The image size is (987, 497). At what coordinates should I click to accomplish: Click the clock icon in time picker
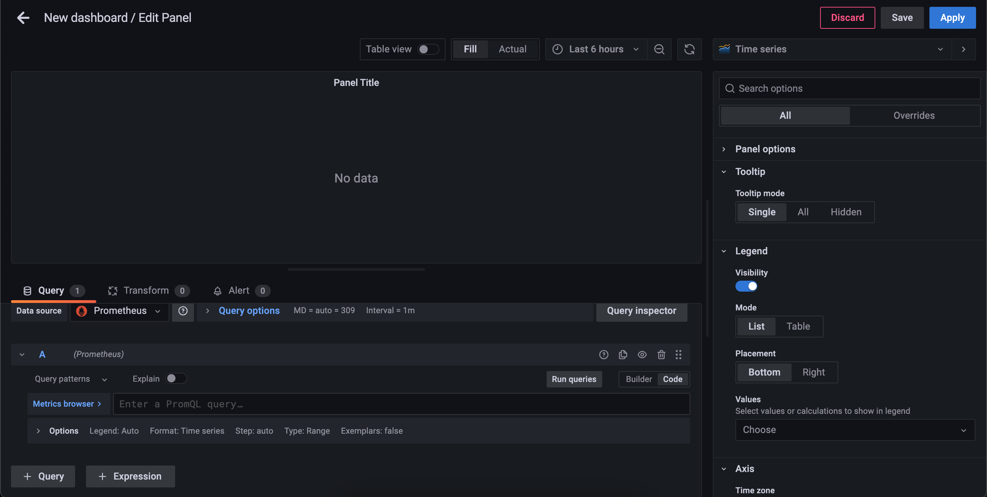coord(557,49)
